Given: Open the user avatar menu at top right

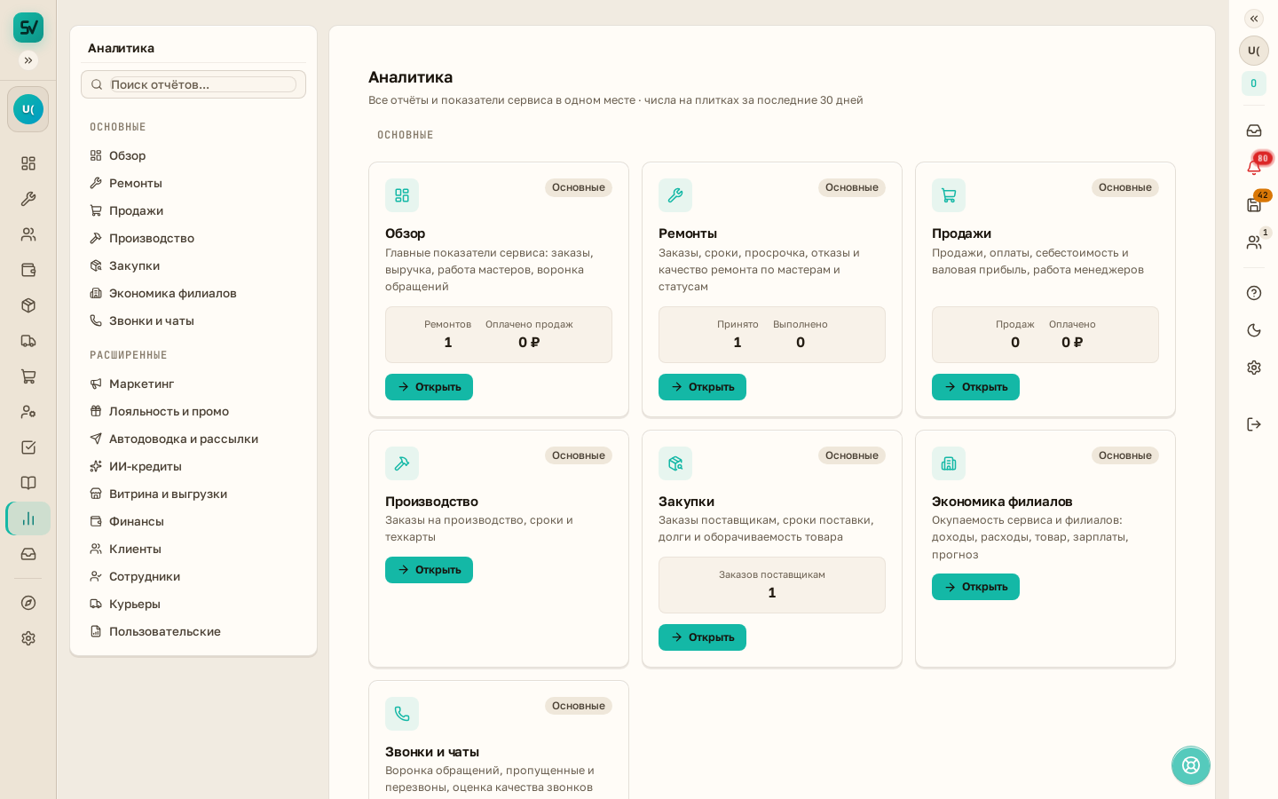Looking at the screenshot, I should [1253, 51].
